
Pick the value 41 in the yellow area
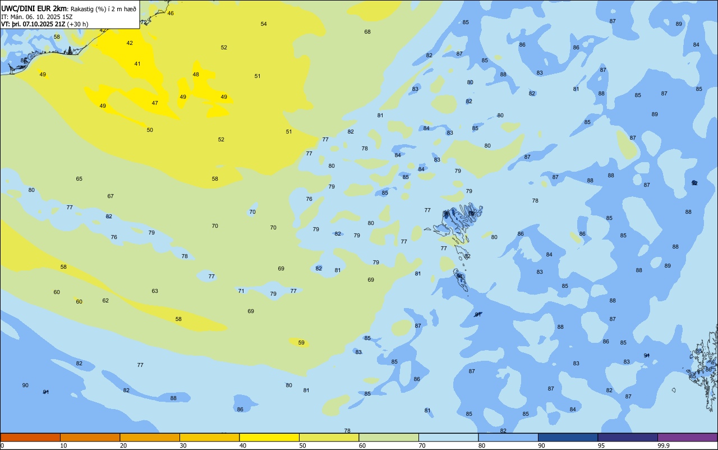[x=137, y=63]
